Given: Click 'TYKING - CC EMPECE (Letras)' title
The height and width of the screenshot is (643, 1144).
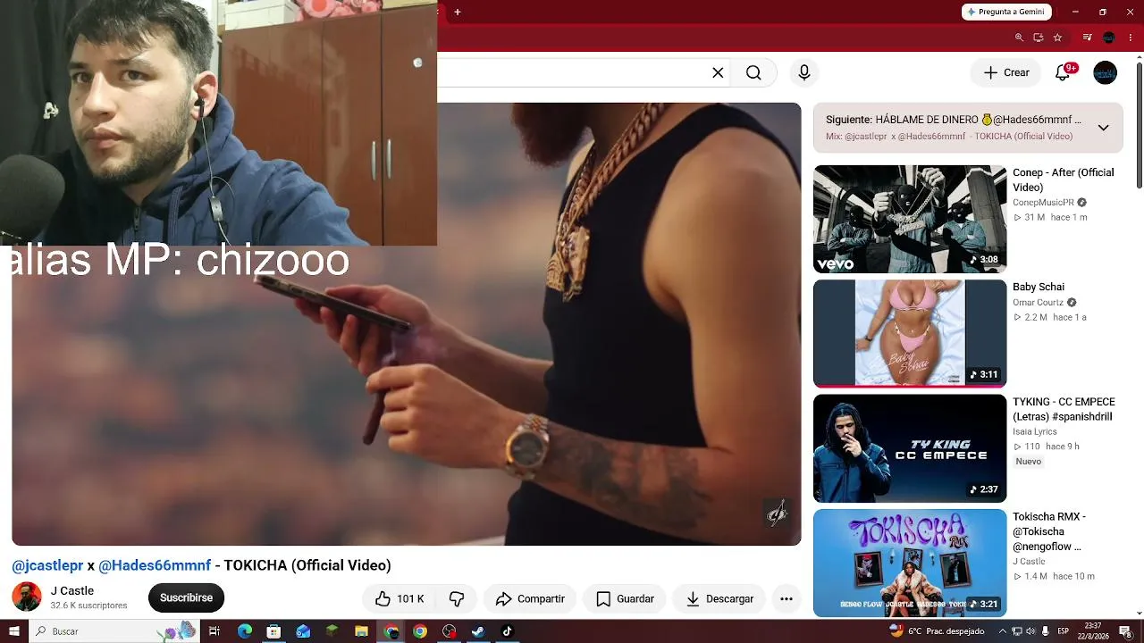Looking at the screenshot, I should click(1064, 409).
